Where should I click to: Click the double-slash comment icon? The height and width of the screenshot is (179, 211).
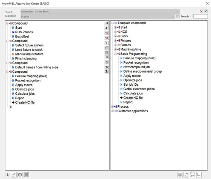click(x=107, y=58)
